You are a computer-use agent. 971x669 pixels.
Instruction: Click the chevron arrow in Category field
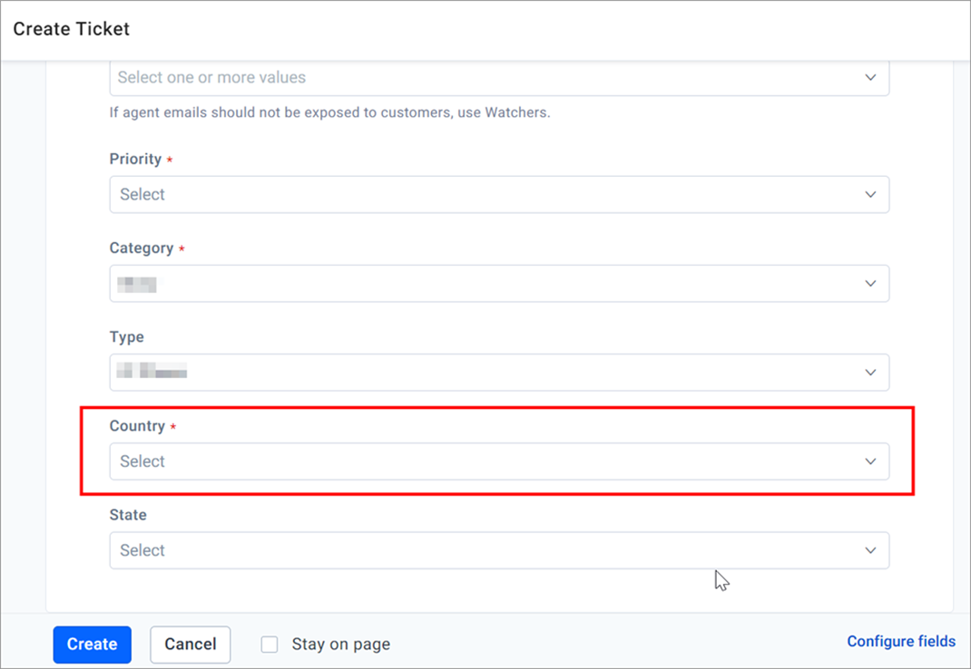[870, 284]
